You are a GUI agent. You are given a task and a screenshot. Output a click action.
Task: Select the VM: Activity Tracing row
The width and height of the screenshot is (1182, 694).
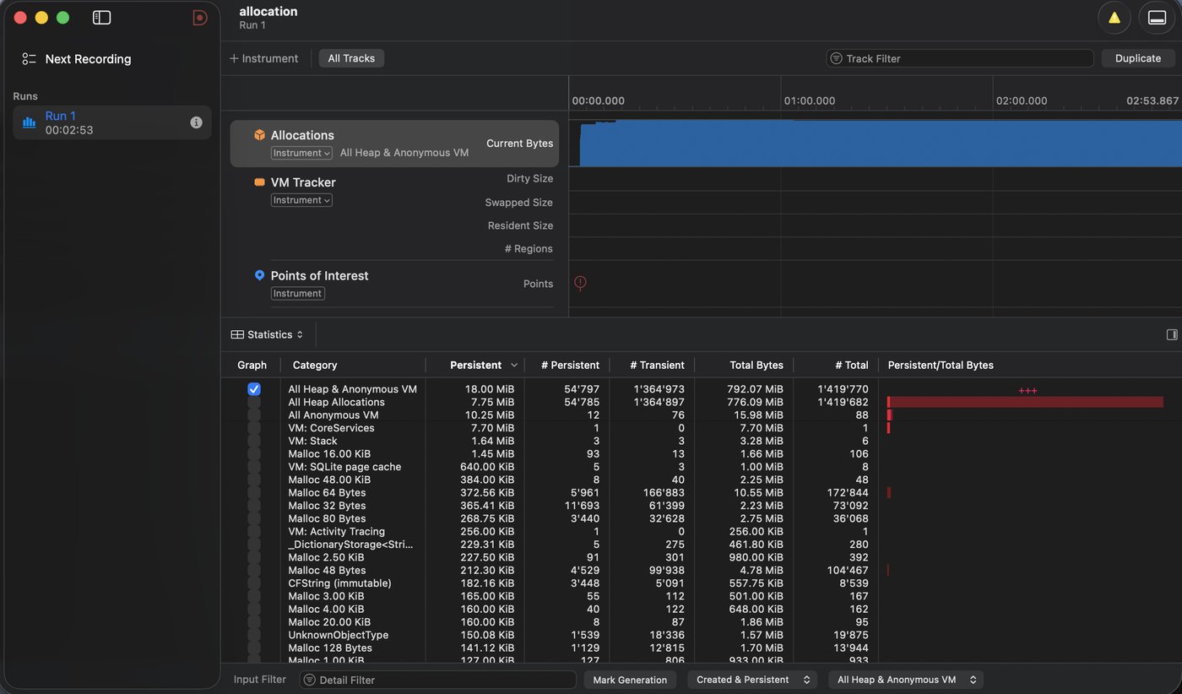[701, 532]
